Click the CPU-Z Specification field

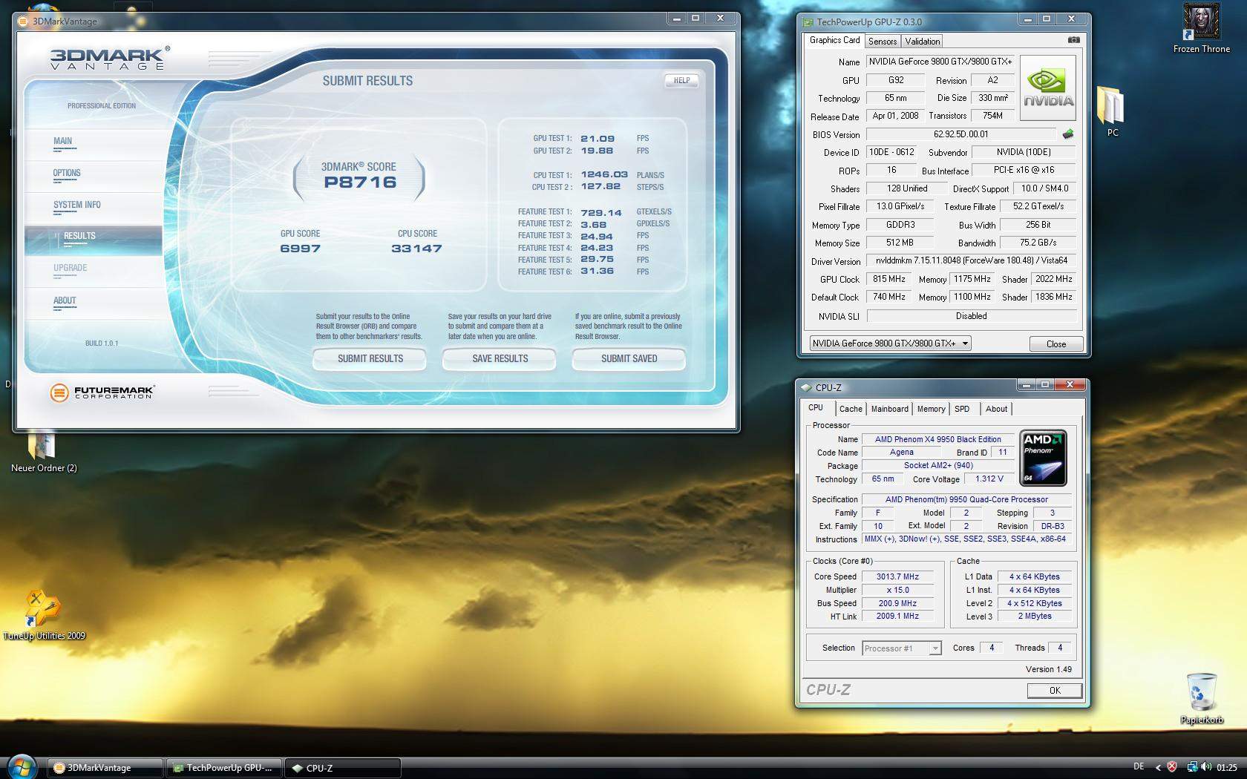(x=966, y=499)
